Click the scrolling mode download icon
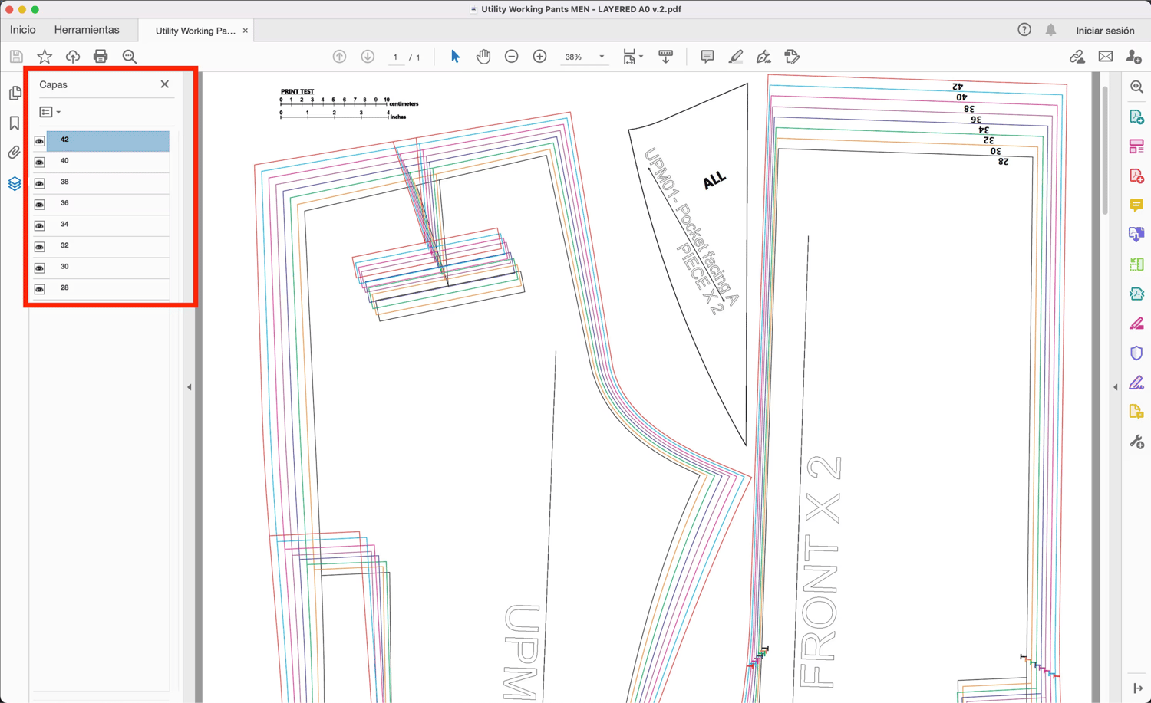Viewport: 1151px width, 703px height. coord(665,57)
